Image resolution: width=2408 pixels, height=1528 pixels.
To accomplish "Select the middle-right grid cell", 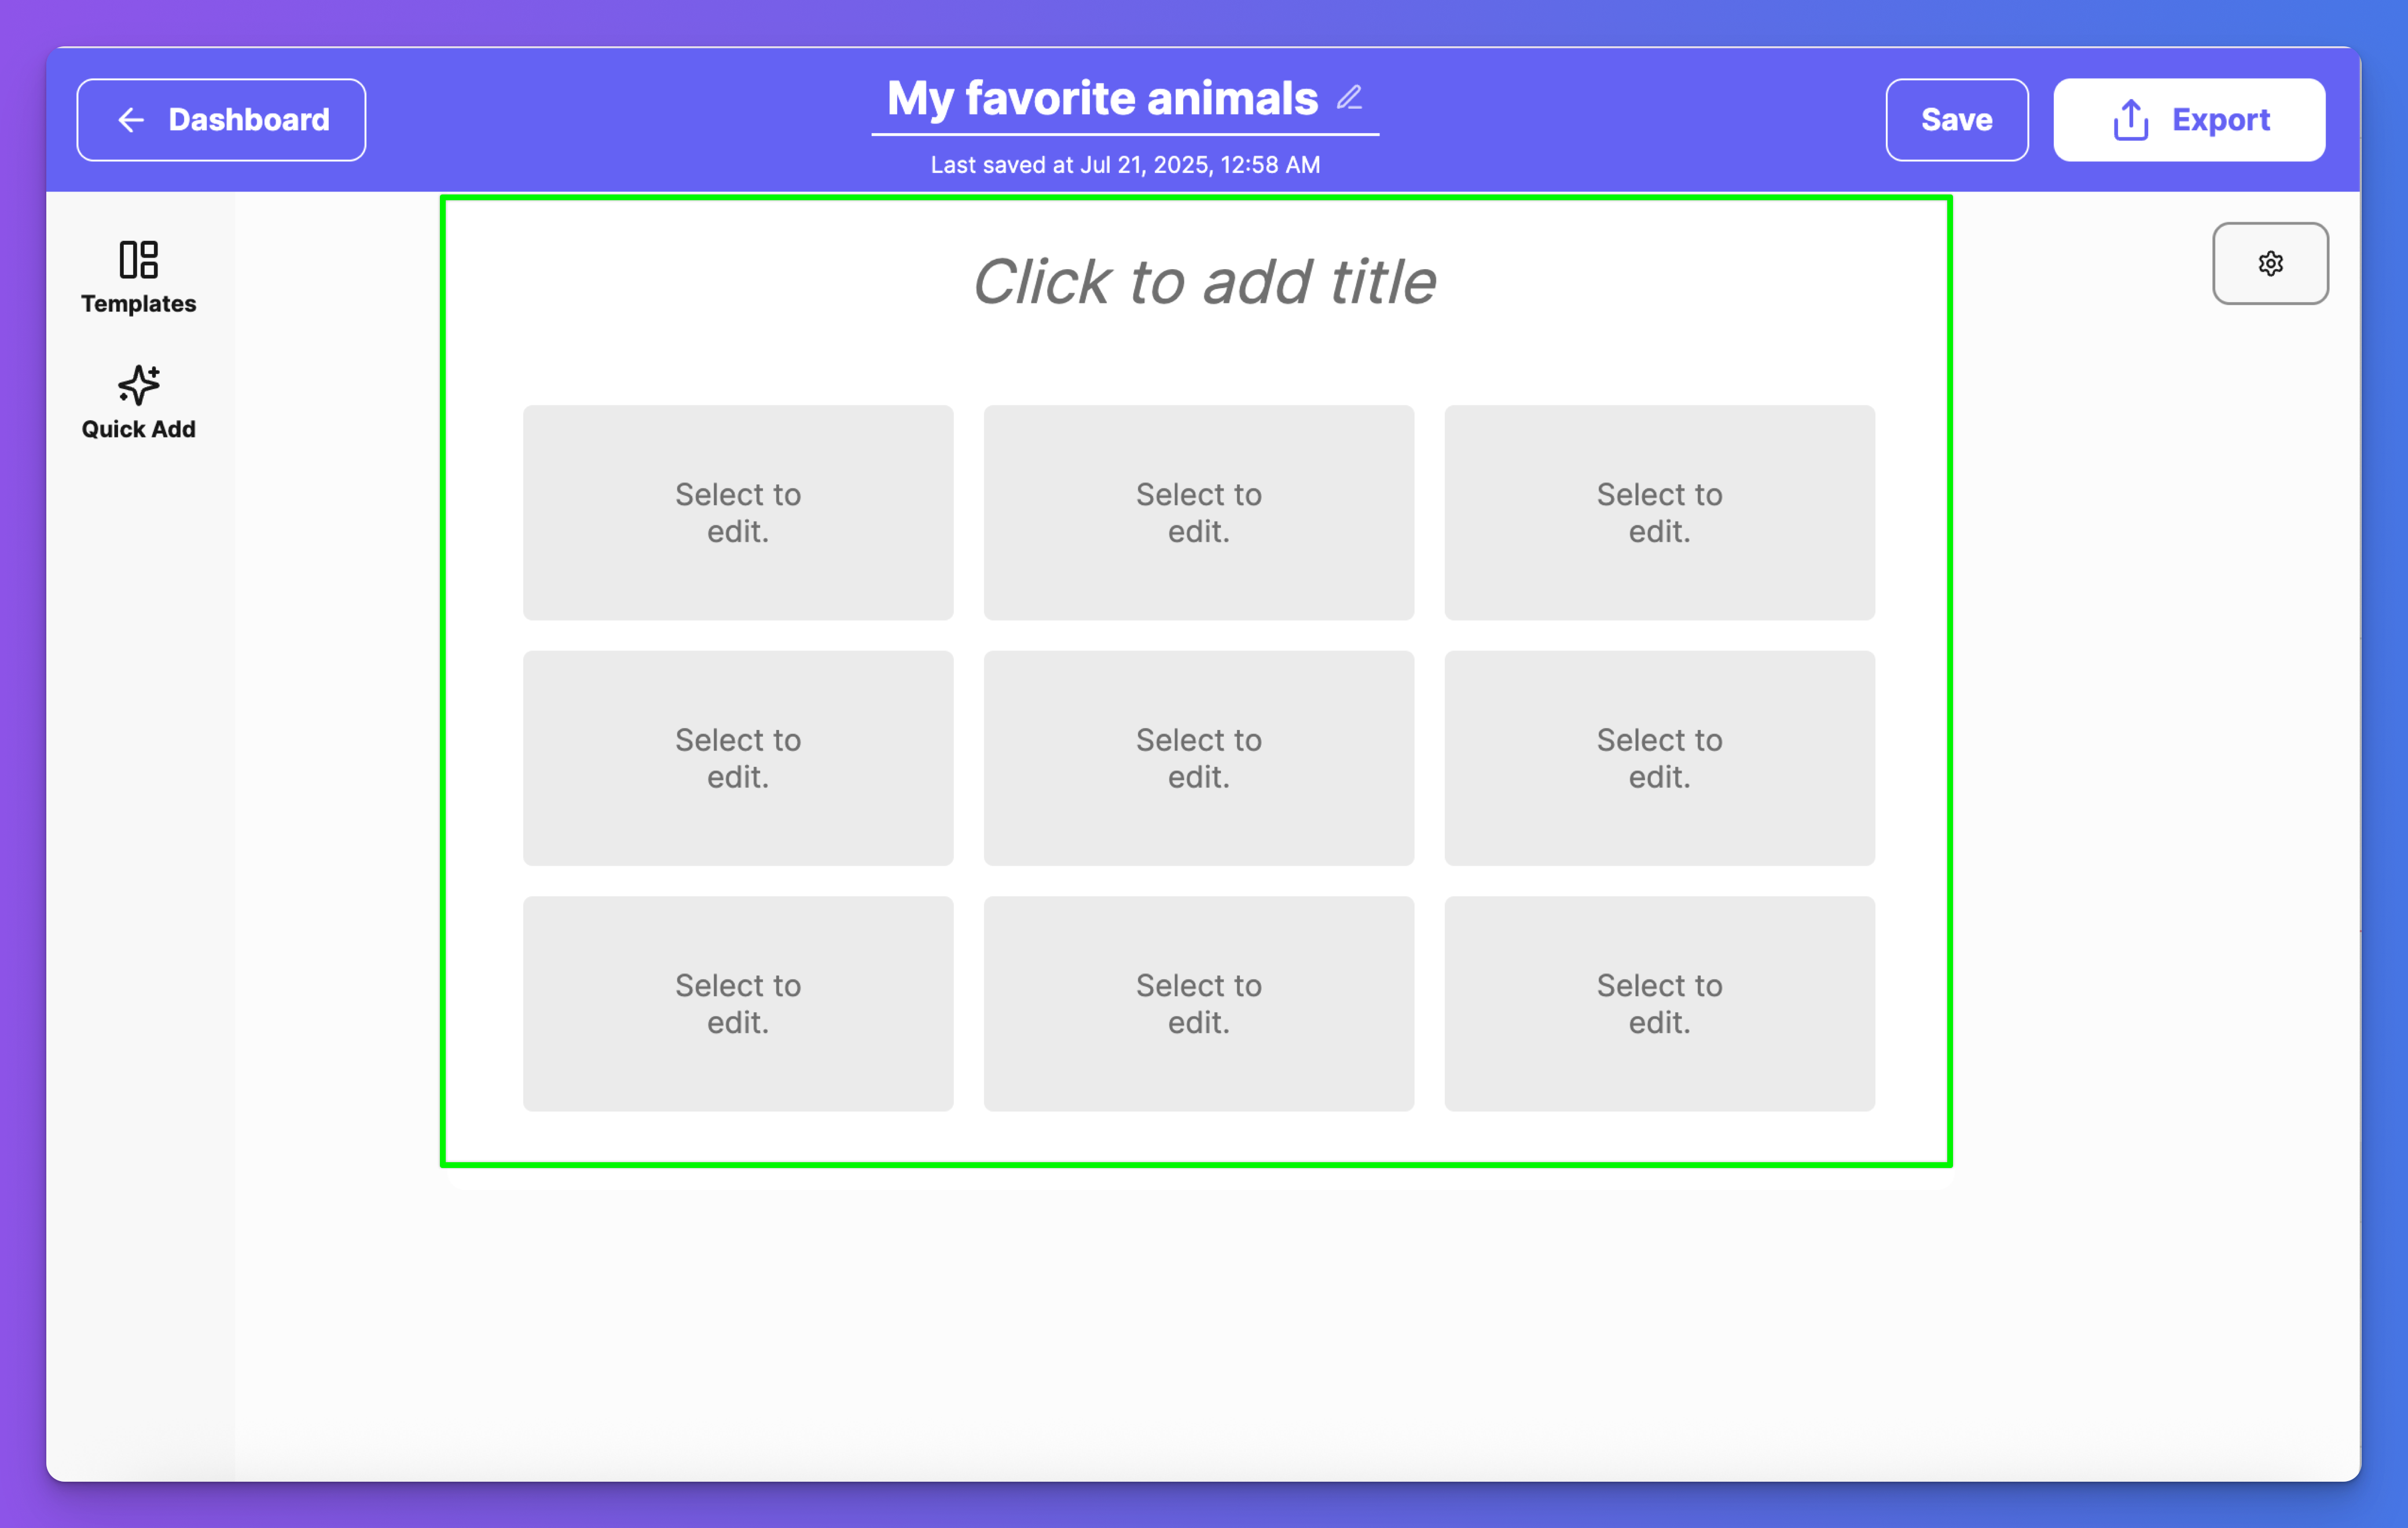I will (x=1659, y=759).
